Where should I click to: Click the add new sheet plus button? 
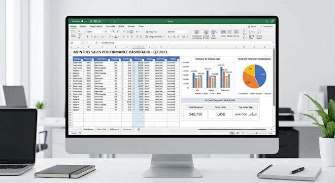point(138,130)
